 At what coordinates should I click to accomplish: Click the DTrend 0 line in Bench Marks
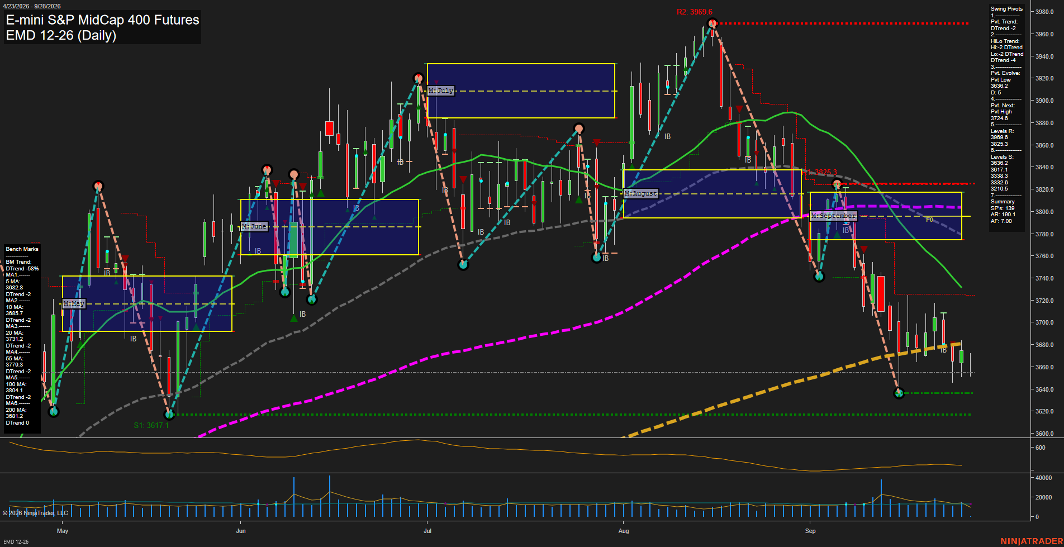(x=17, y=423)
